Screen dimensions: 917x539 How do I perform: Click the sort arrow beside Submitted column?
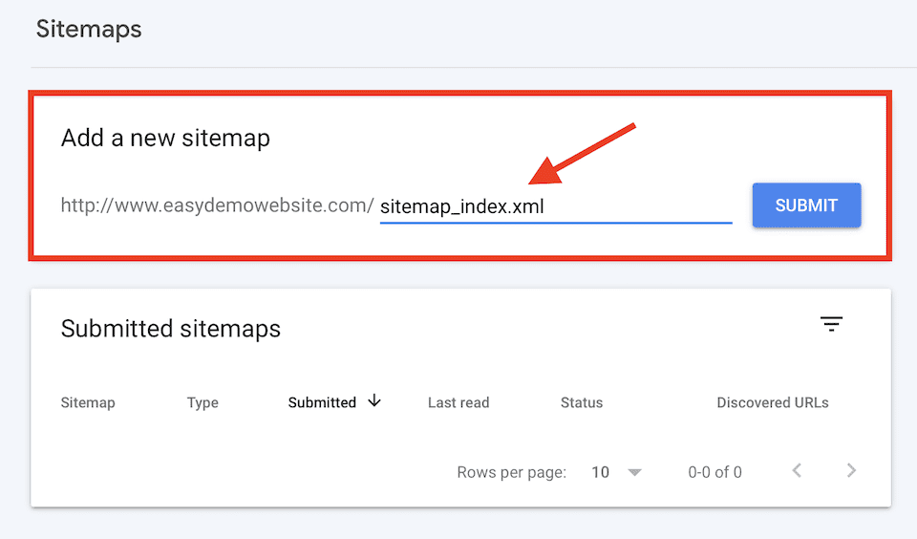coord(374,401)
